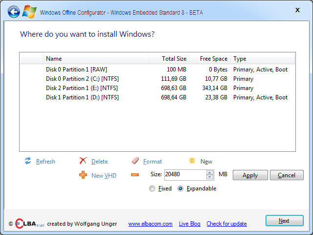Select Disk 0 Partition 2 (C:) row
The width and height of the screenshot is (313, 235).
point(157,79)
